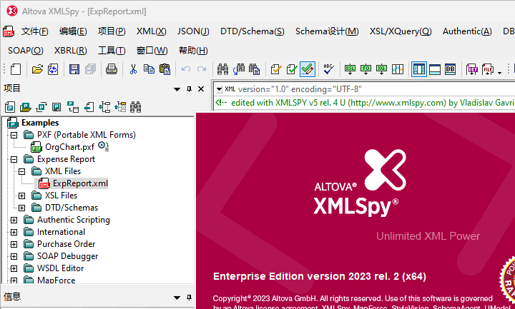Viewport: 515px width, 309px height.
Task: Select OrgChart.pxf in project tree
Action: point(69,147)
